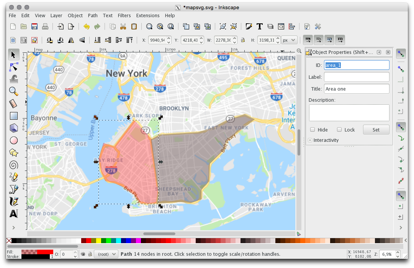This screenshot has width=414, height=268.
Task: Expand the Interactivity section
Action: pos(310,140)
